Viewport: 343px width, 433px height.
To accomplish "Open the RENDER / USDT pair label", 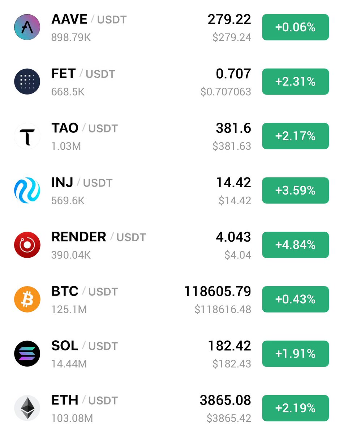I will coord(99,237).
